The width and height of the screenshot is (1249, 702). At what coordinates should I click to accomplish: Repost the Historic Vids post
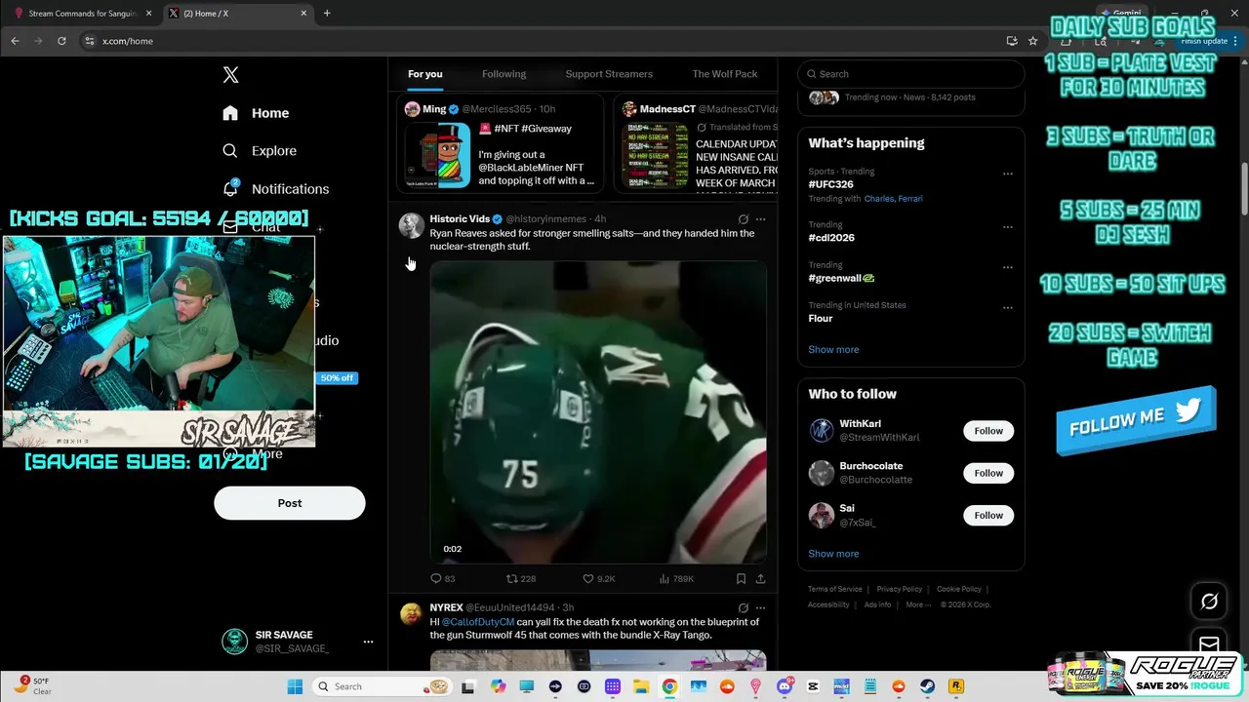coord(520,578)
